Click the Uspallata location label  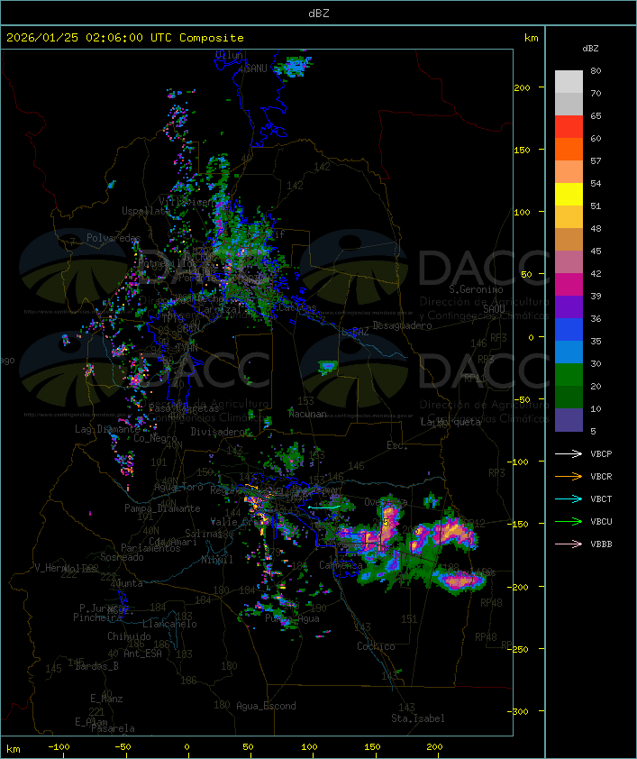coord(144,211)
